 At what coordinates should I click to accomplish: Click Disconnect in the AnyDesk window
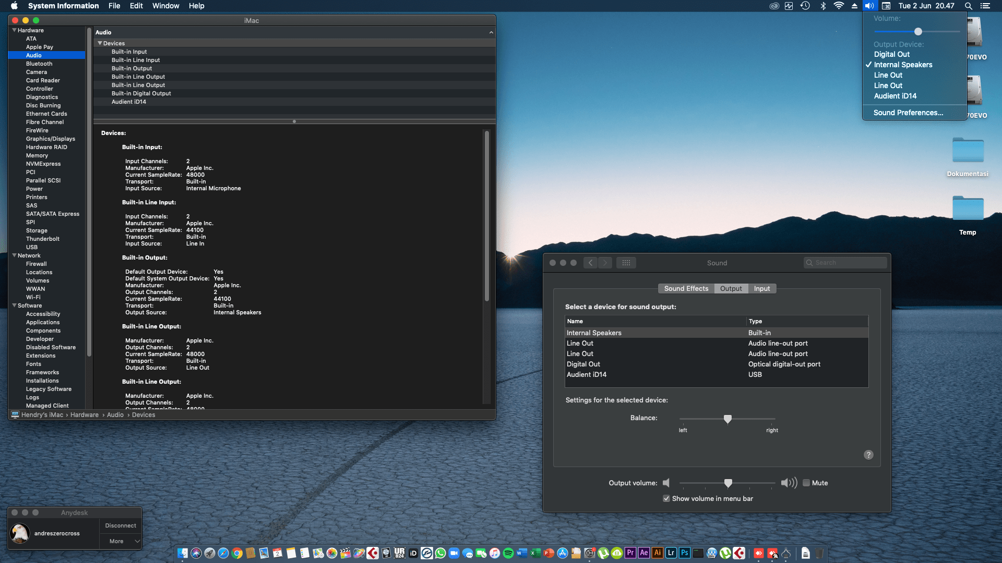121,525
